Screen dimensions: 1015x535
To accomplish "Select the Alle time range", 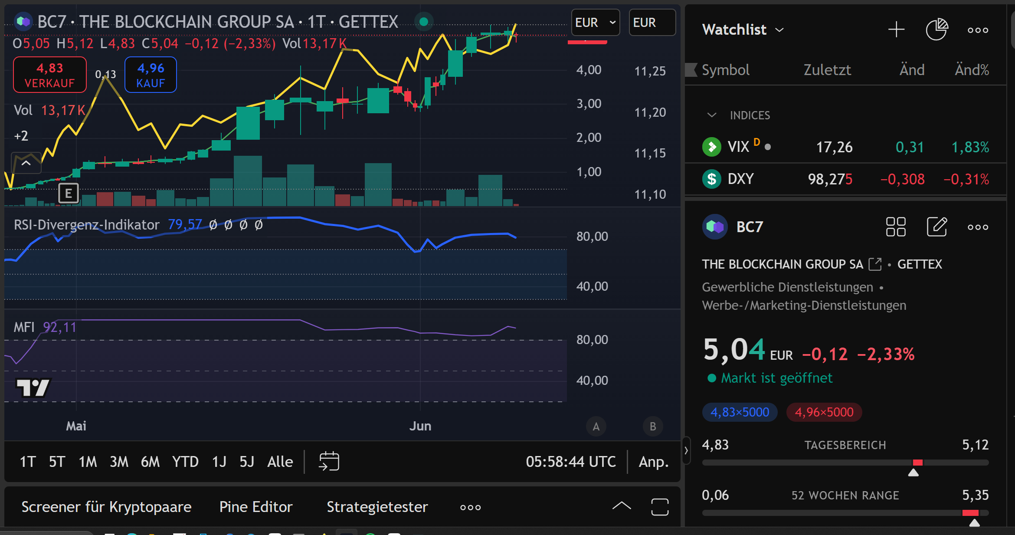I will pyautogui.click(x=280, y=462).
